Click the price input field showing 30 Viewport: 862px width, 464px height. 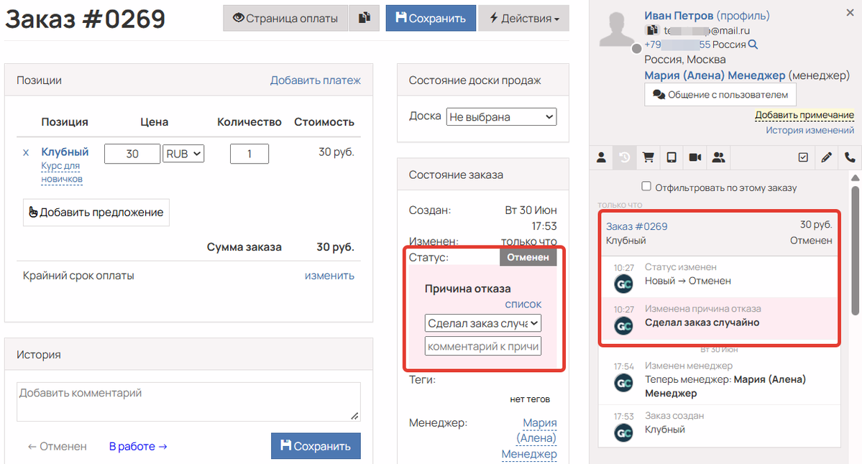click(x=132, y=154)
